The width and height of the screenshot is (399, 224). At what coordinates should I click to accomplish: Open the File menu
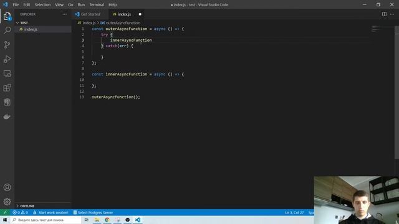coord(16,4)
